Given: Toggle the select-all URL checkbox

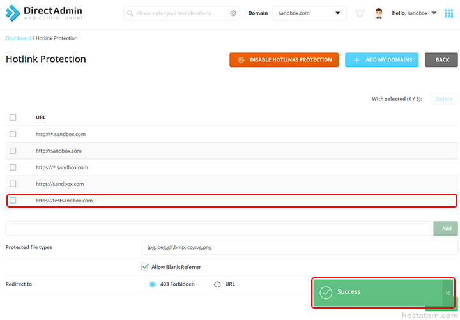Looking at the screenshot, I should pos(13,118).
